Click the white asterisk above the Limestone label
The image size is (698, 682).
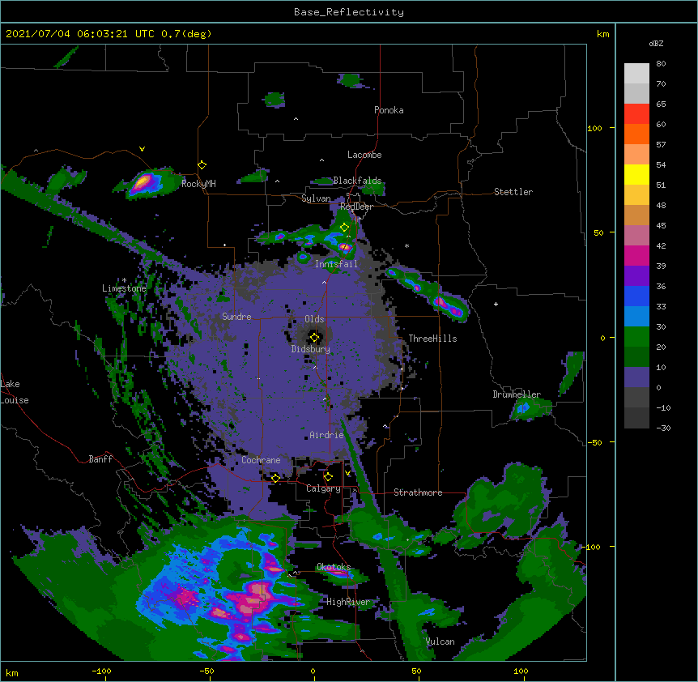tap(124, 280)
